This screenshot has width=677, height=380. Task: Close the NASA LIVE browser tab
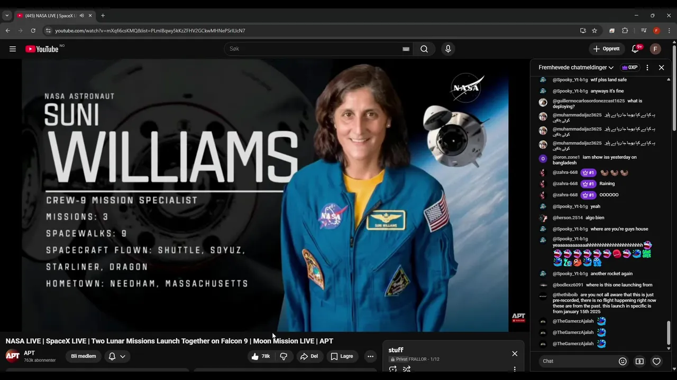(90, 16)
